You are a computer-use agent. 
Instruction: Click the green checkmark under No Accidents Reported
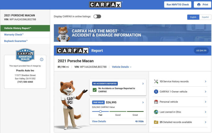point(95,90)
